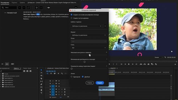178x100 pixels.
Task: Open the Project panel tab
Action: pos(27,68)
